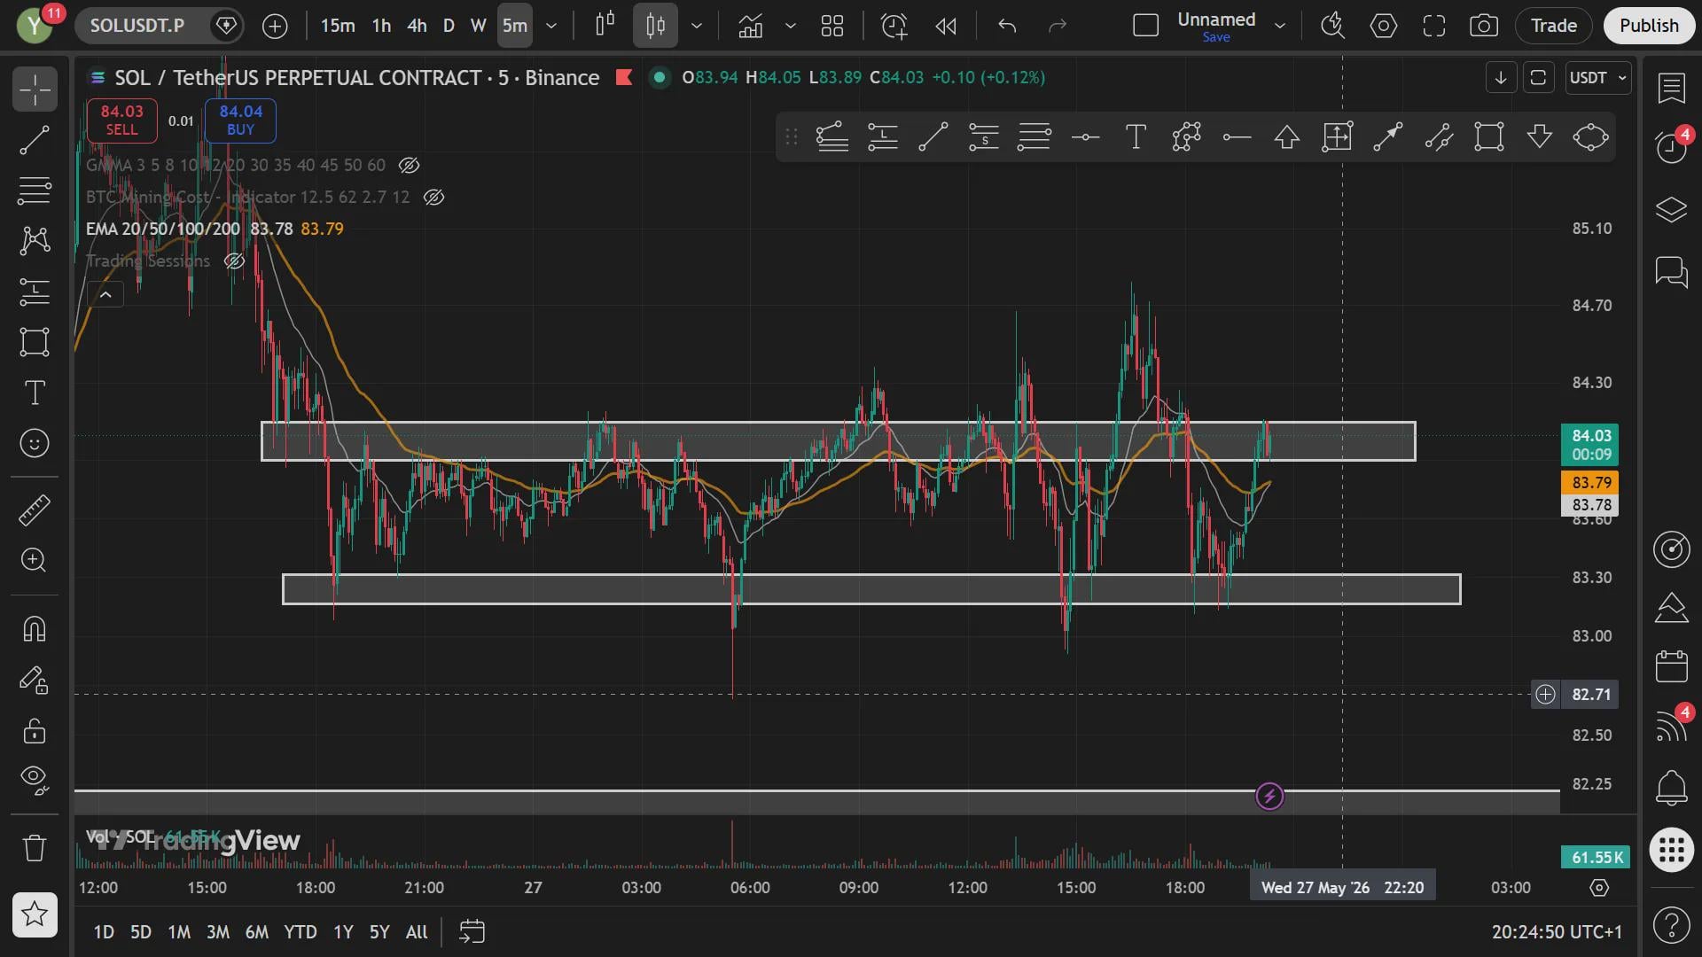This screenshot has width=1702, height=957.
Task: Select 1D date range
Action: [x=104, y=932]
